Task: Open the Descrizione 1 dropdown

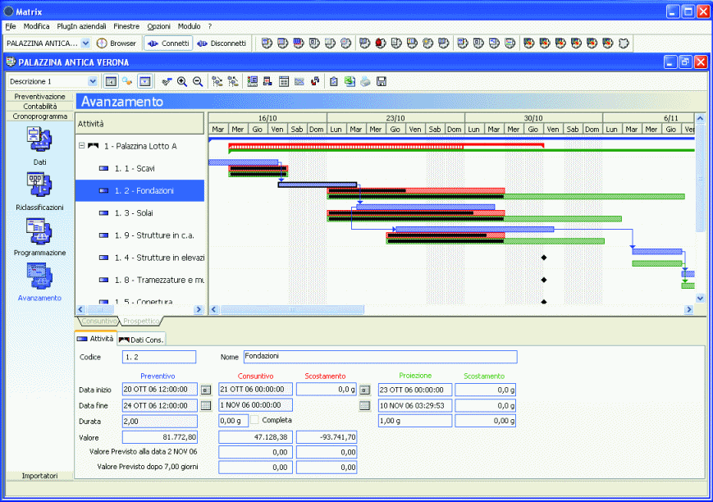Action: point(93,81)
